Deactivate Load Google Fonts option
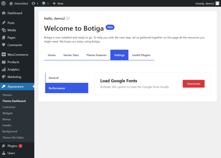The width and height of the screenshot is (221, 158). tap(193, 84)
